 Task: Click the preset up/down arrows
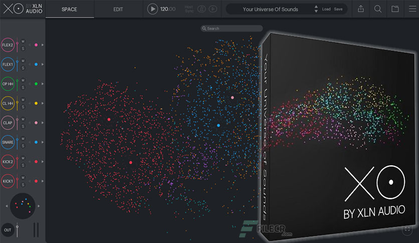pos(316,9)
